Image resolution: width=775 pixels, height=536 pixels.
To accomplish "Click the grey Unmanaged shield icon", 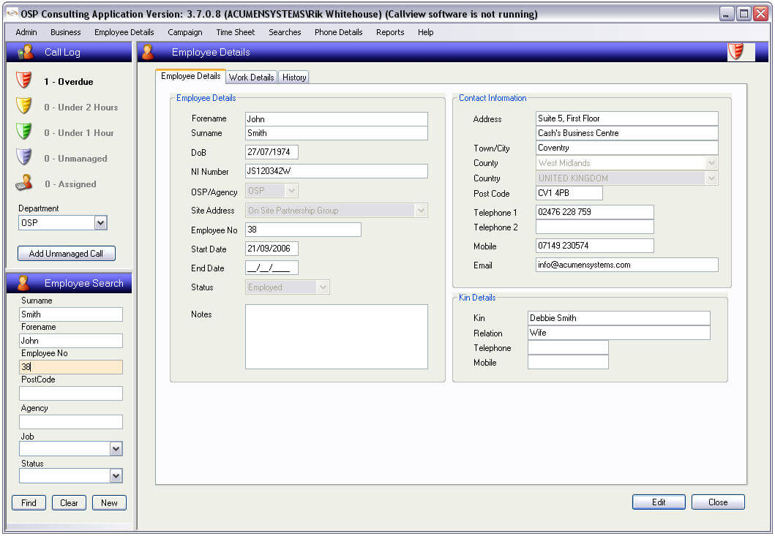I will point(23,156).
